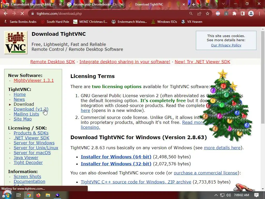The height and width of the screenshot is (199, 265).
Task: Open purchase a commercial license link
Action: 206,173
